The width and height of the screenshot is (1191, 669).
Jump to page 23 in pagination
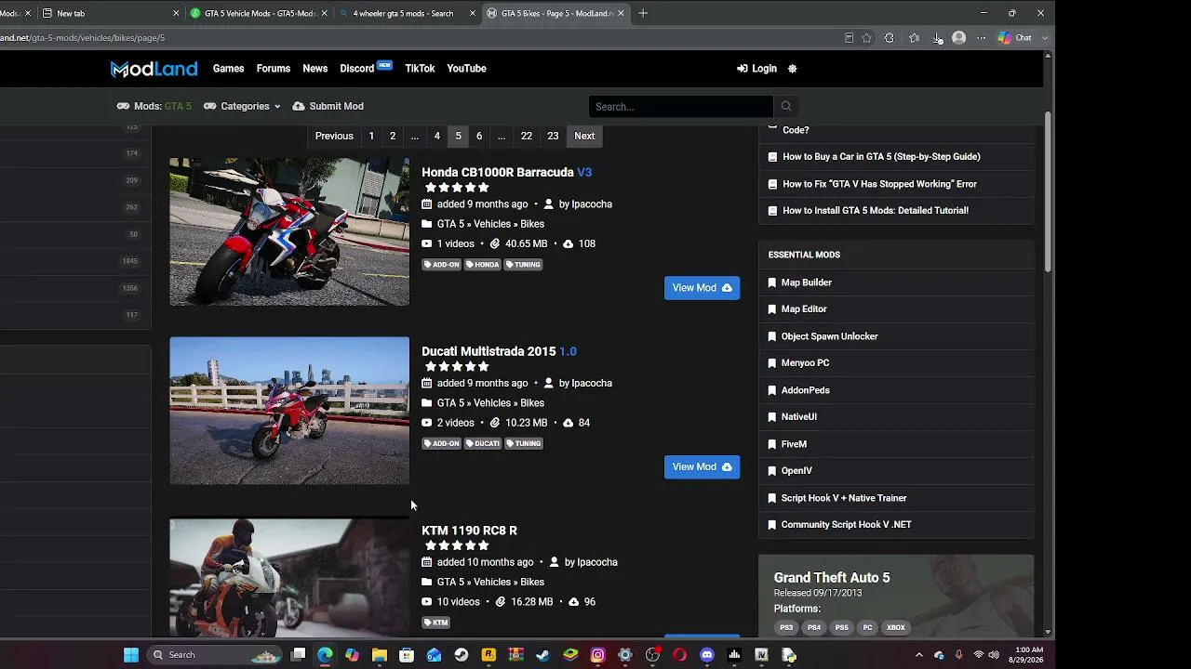pyautogui.click(x=553, y=137)
